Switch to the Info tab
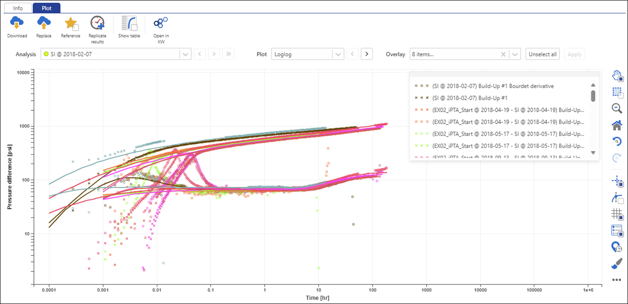The width and height of the screenshot is (628, 304). (x=18, y=8)
